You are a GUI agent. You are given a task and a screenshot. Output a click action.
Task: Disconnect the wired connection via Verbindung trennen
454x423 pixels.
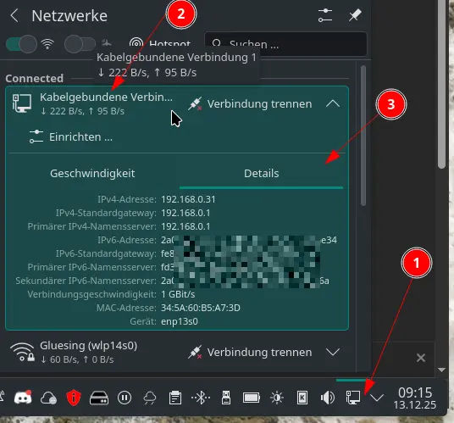(250, 103)
